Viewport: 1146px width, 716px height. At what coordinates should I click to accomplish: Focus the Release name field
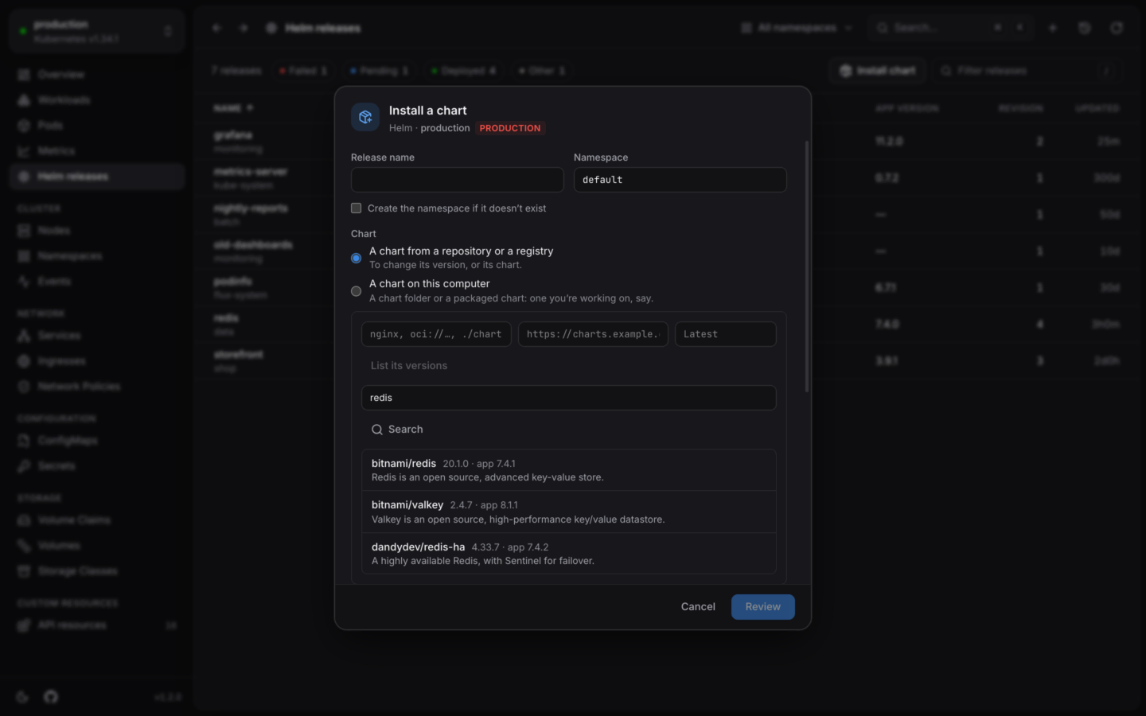(458, 180)
